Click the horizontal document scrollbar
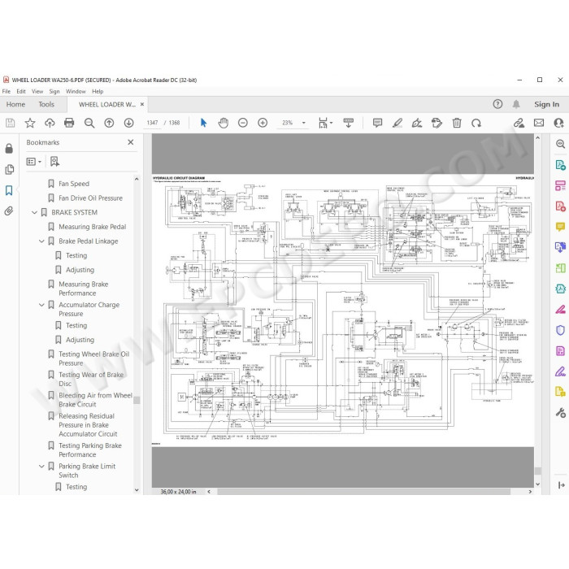 click(x=363, y=492)
